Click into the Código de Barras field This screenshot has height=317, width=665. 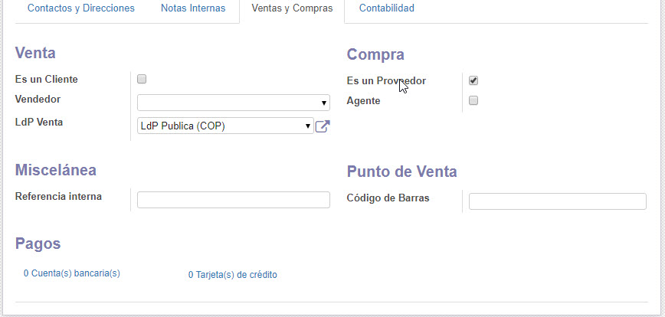tap(557, 201)
